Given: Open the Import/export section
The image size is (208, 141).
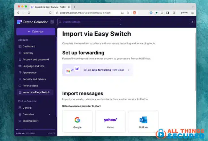Looking at the screenshot, I should 31,121.
